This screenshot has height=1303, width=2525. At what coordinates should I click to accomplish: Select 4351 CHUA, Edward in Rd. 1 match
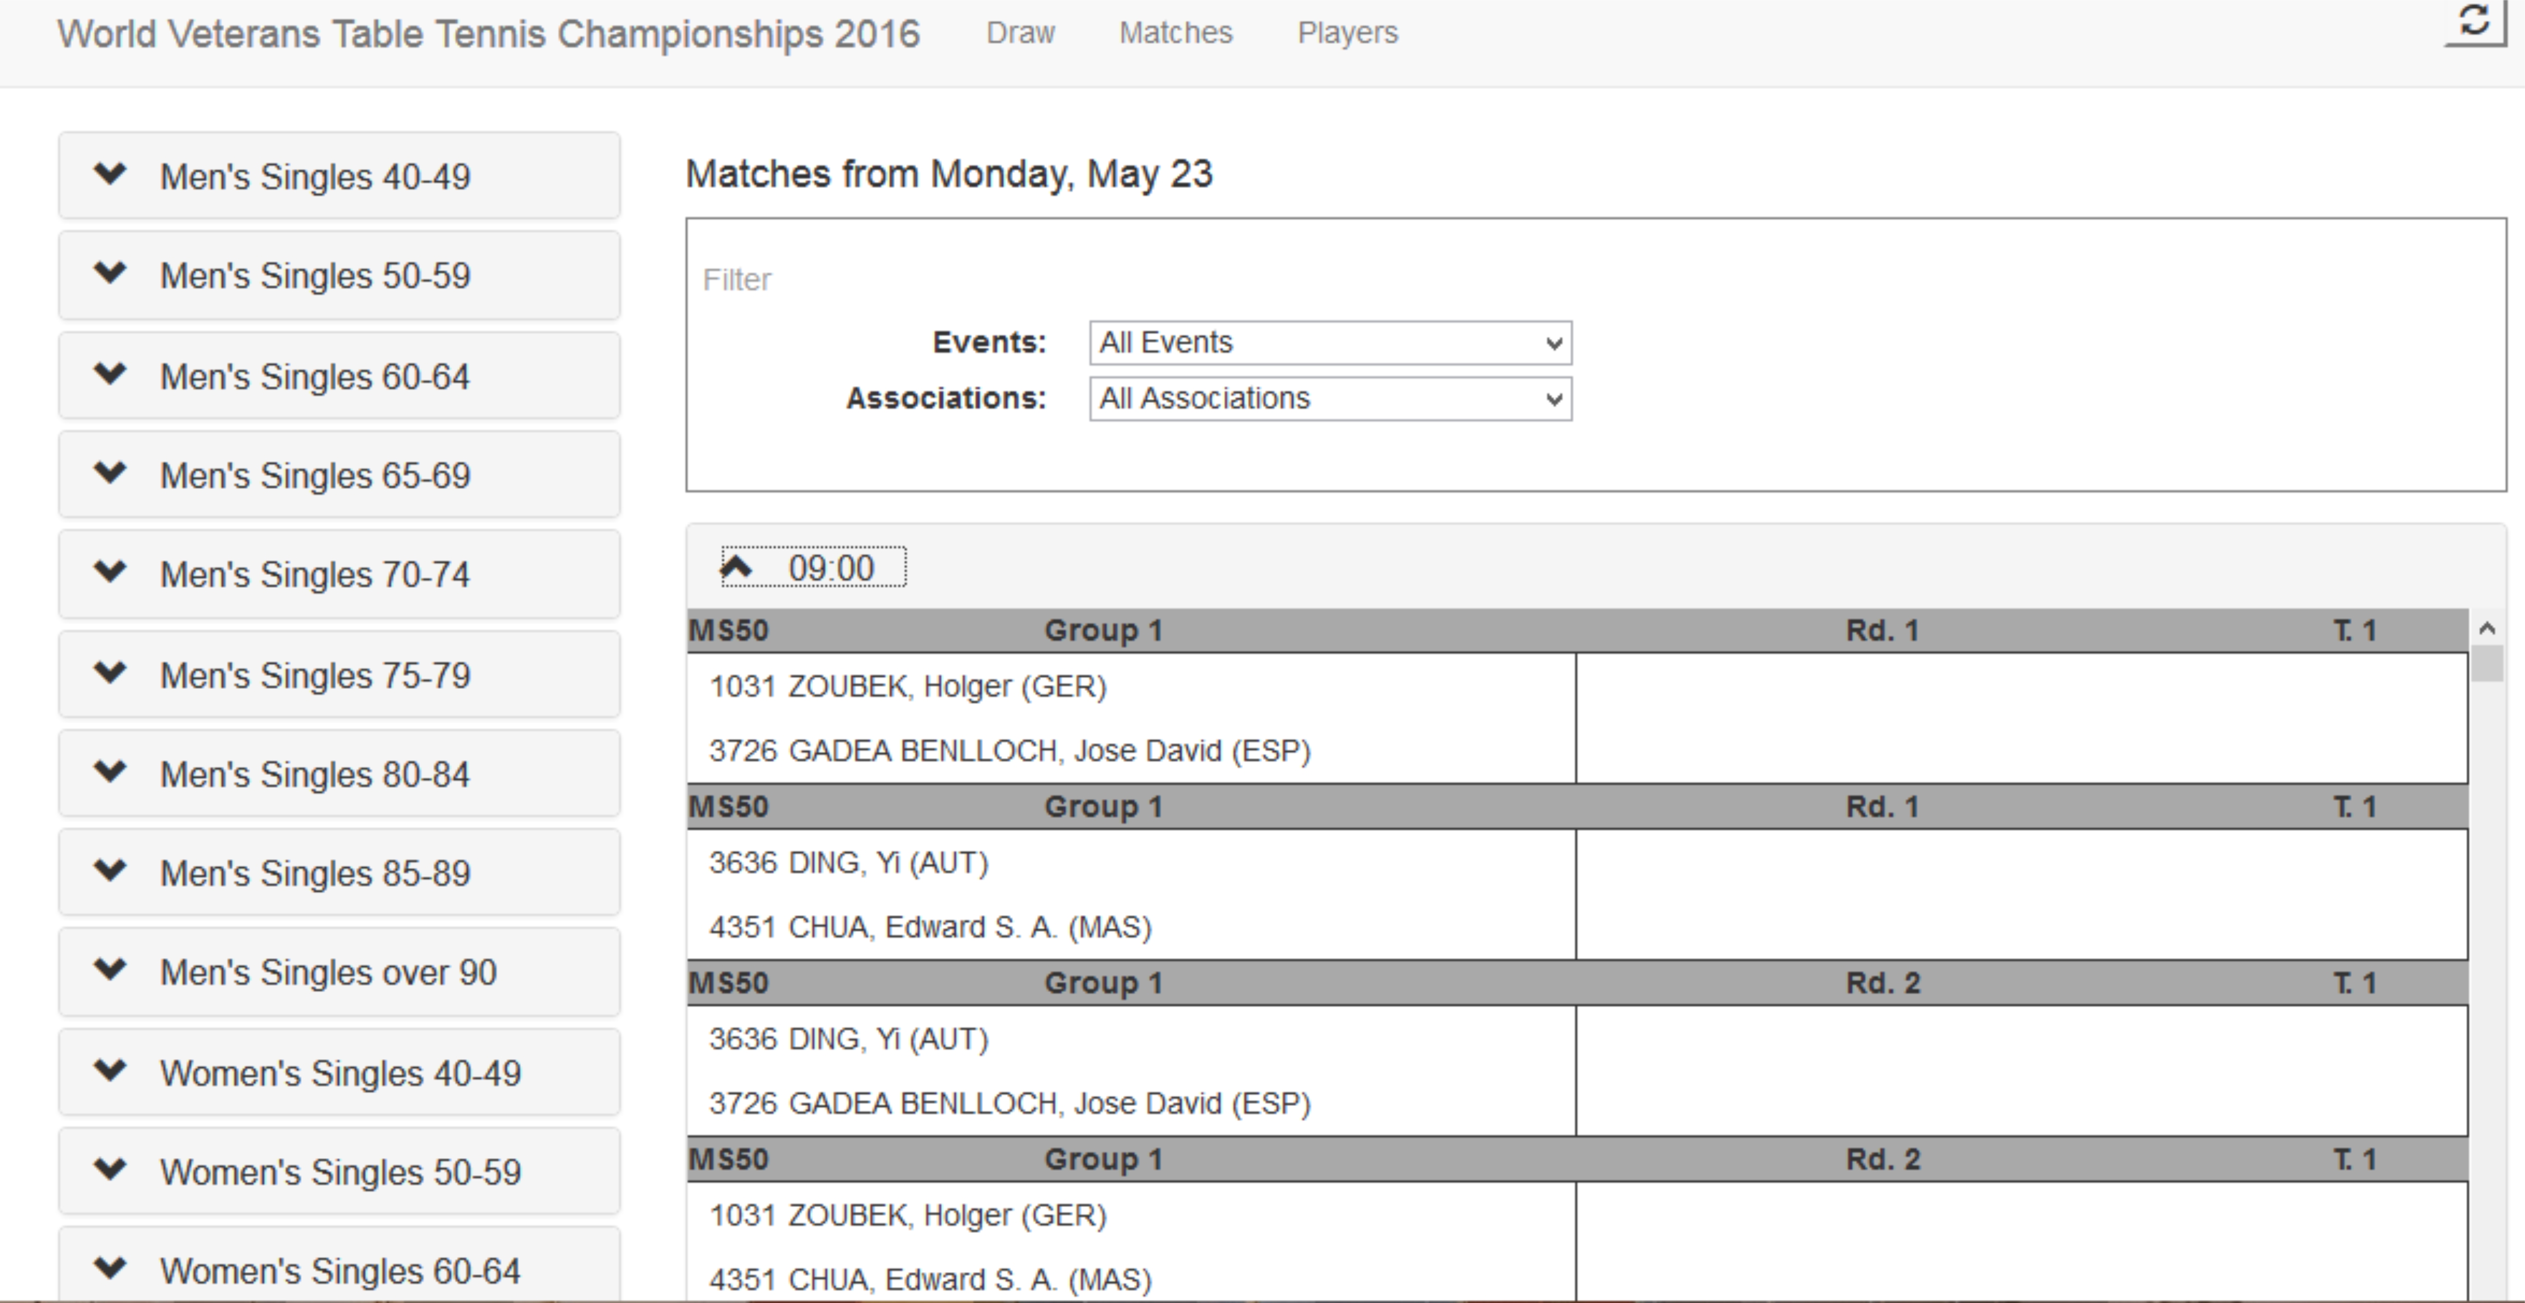(x=930, y=929)
